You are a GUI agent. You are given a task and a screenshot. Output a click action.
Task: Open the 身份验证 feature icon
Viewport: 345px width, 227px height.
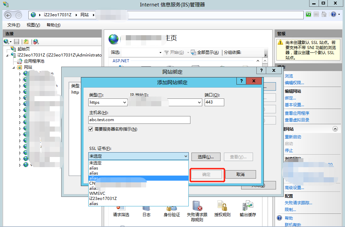coord(171,208)
